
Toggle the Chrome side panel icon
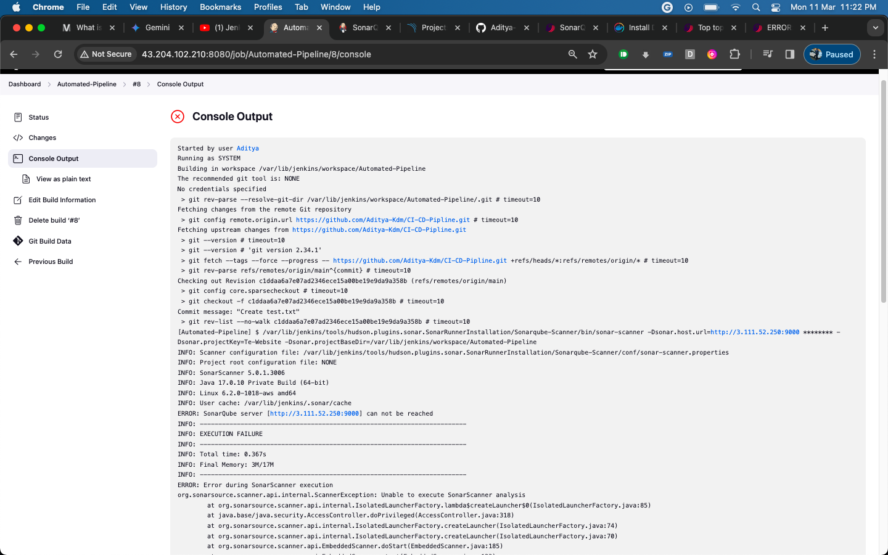[x=790, y=54]
